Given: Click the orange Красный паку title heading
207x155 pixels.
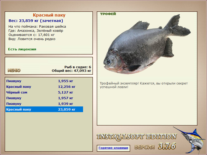Looking at the screenshot, I should click(49, 15).
